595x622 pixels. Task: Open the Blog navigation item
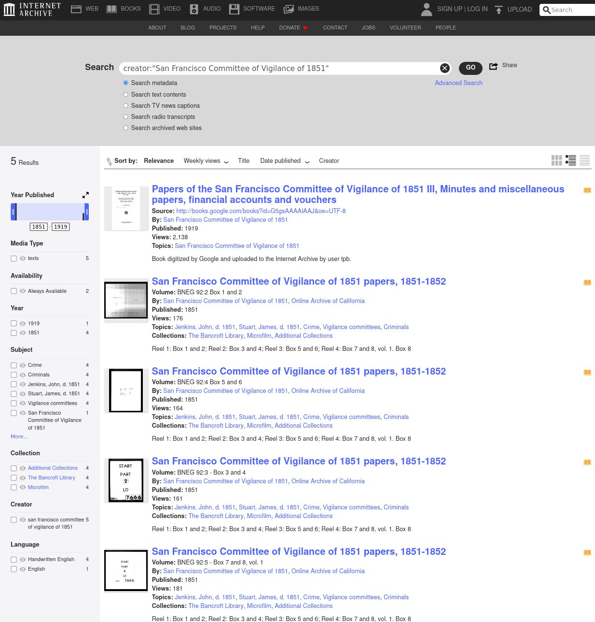click(188, 28)
